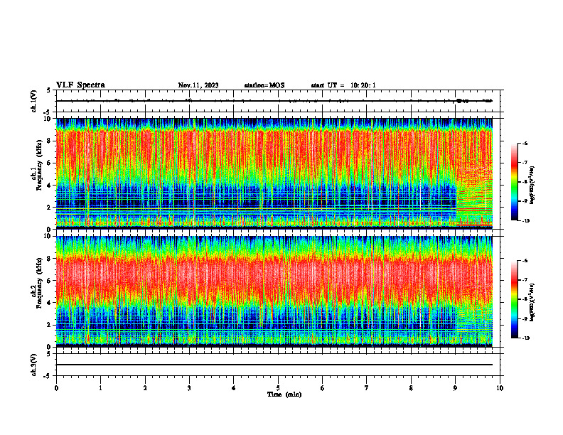563x435 pixels.
Task: Click the ch.3(V) flat waveform panel
Action: [x=278, y=365]
